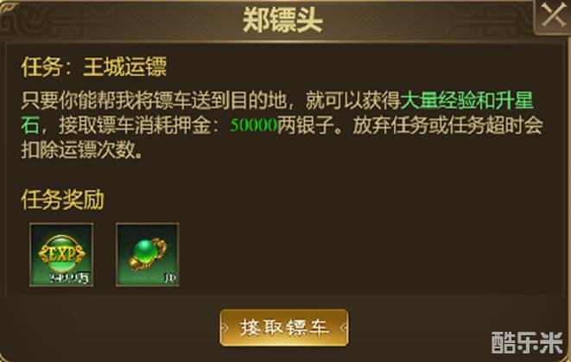Click the EXP reward icon

pos(61,255)
